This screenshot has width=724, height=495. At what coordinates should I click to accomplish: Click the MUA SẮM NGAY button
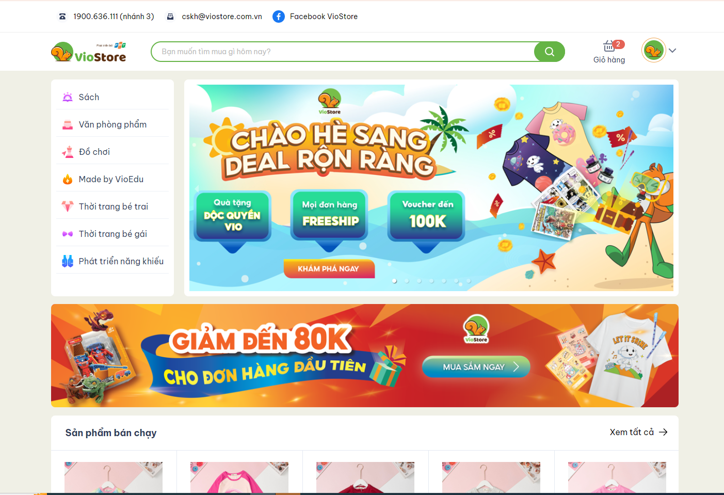476,366
